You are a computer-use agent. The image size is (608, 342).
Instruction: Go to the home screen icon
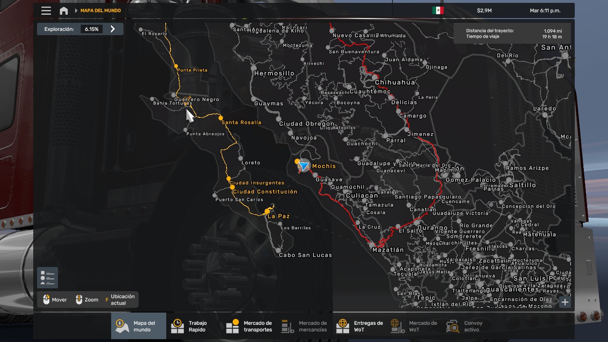tap(64, 10)
